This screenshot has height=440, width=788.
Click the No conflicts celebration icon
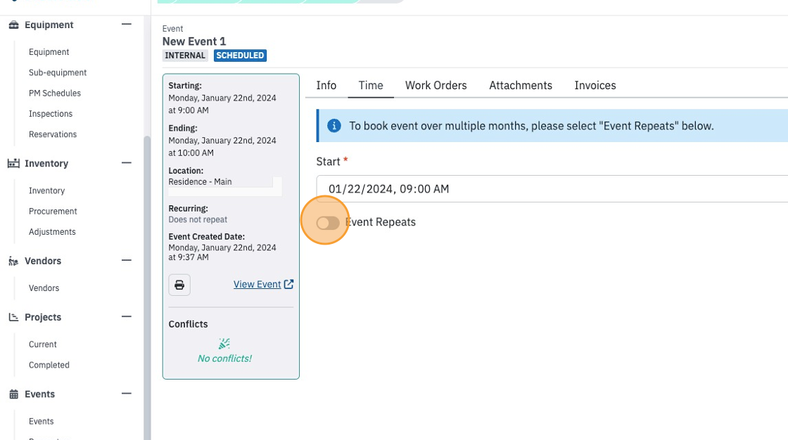click(x=224, y=344)
